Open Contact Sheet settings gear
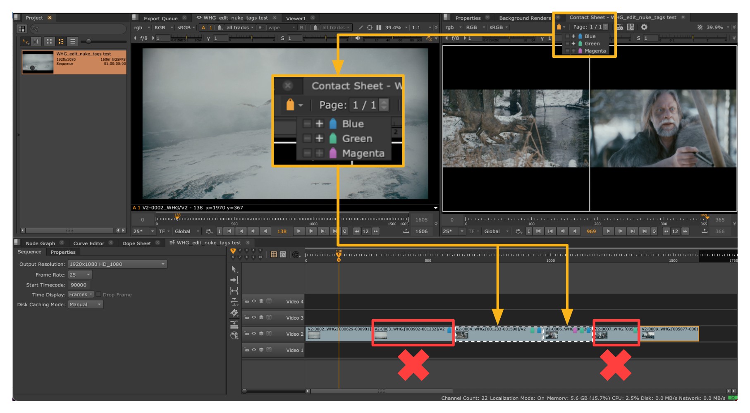Image resolution: width=750 pixels, height=413 pixels. [644, 27]
